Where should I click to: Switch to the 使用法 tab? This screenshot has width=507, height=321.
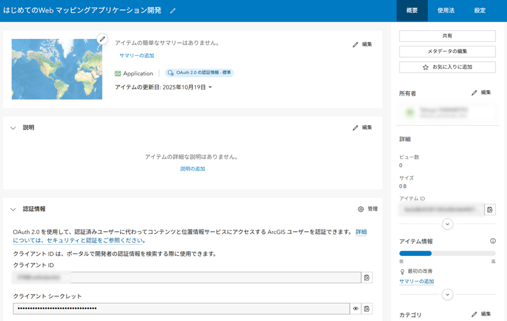point(446,11)
